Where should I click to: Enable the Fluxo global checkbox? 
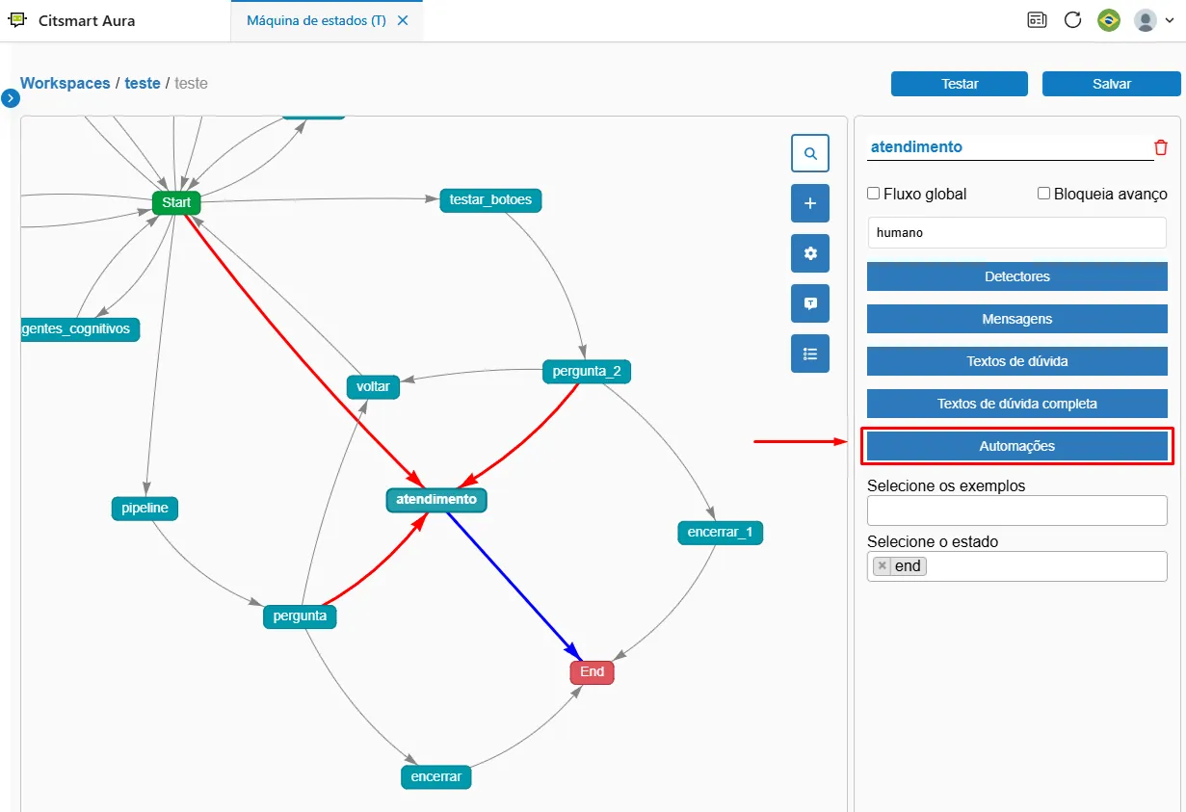[874, 194]
